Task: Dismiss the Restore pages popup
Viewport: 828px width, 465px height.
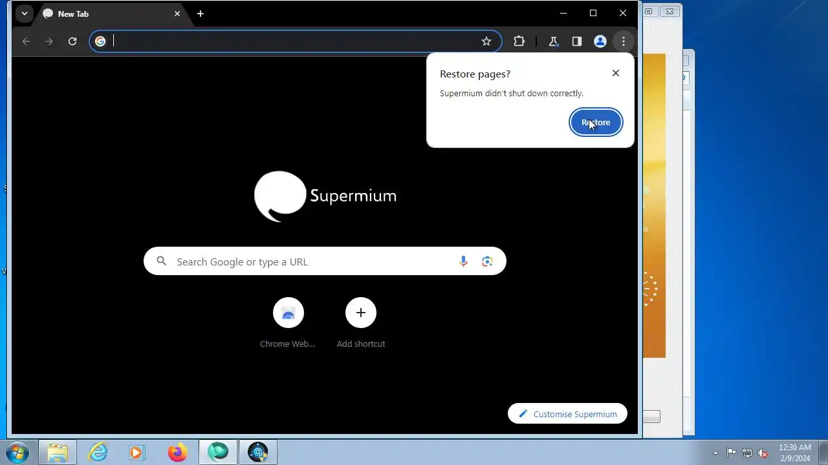Action: (x=616, y=73)
